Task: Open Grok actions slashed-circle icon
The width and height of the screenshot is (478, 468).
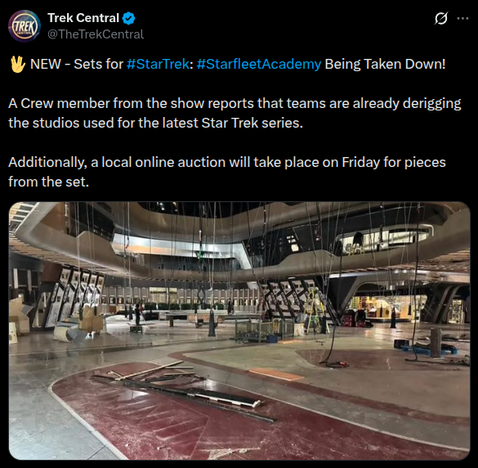Action: click(441, 19)
